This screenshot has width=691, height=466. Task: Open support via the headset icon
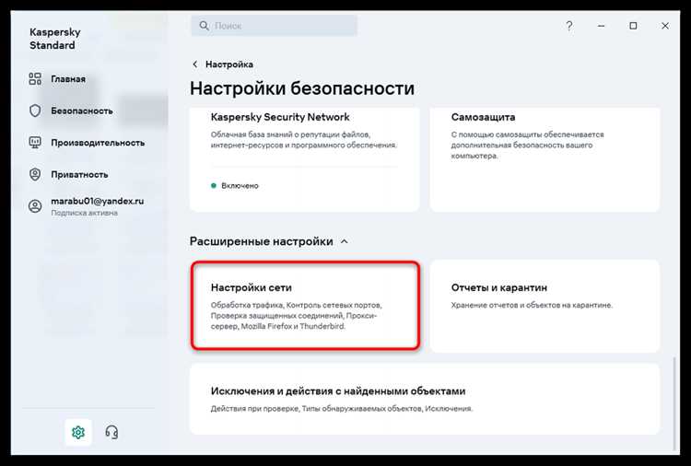click(111, 433)
